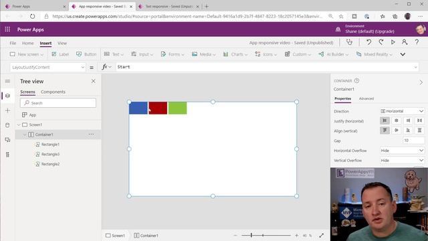Open the File menu

pos(13,43)
